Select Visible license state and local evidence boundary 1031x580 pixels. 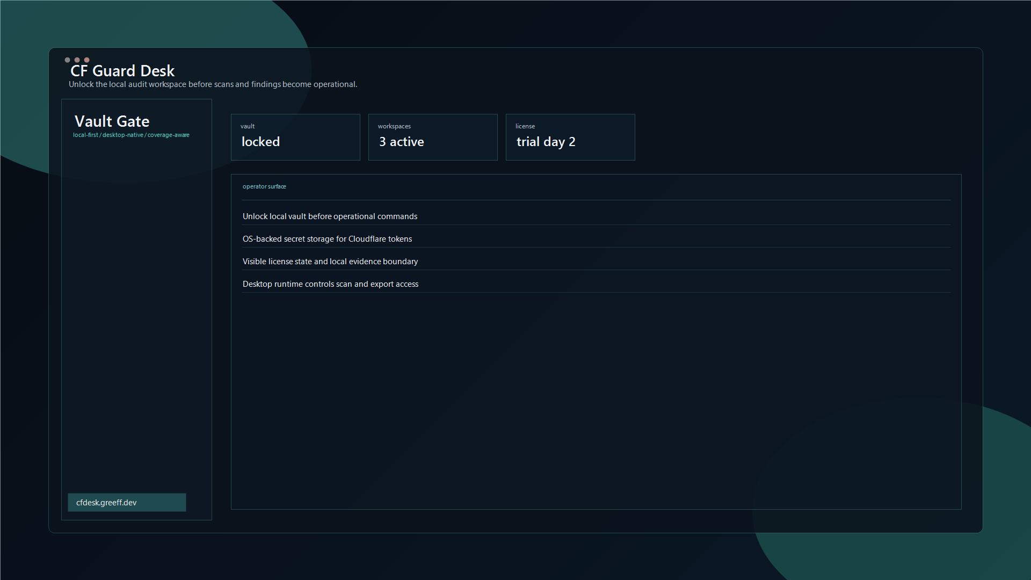(x=330, y=262)
